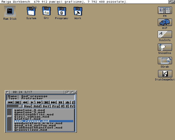Click the HiP hippo icon
This screenshot has width=175, height=140.
[165, 22]
